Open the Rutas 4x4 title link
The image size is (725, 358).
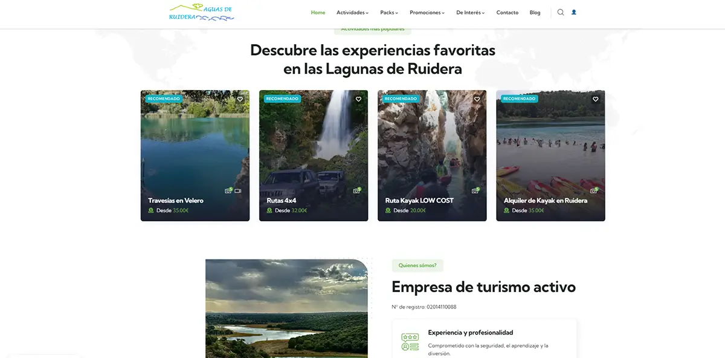coord(282,201)
